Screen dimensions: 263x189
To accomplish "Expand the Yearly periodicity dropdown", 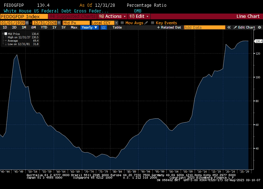I will click(89, 27).
